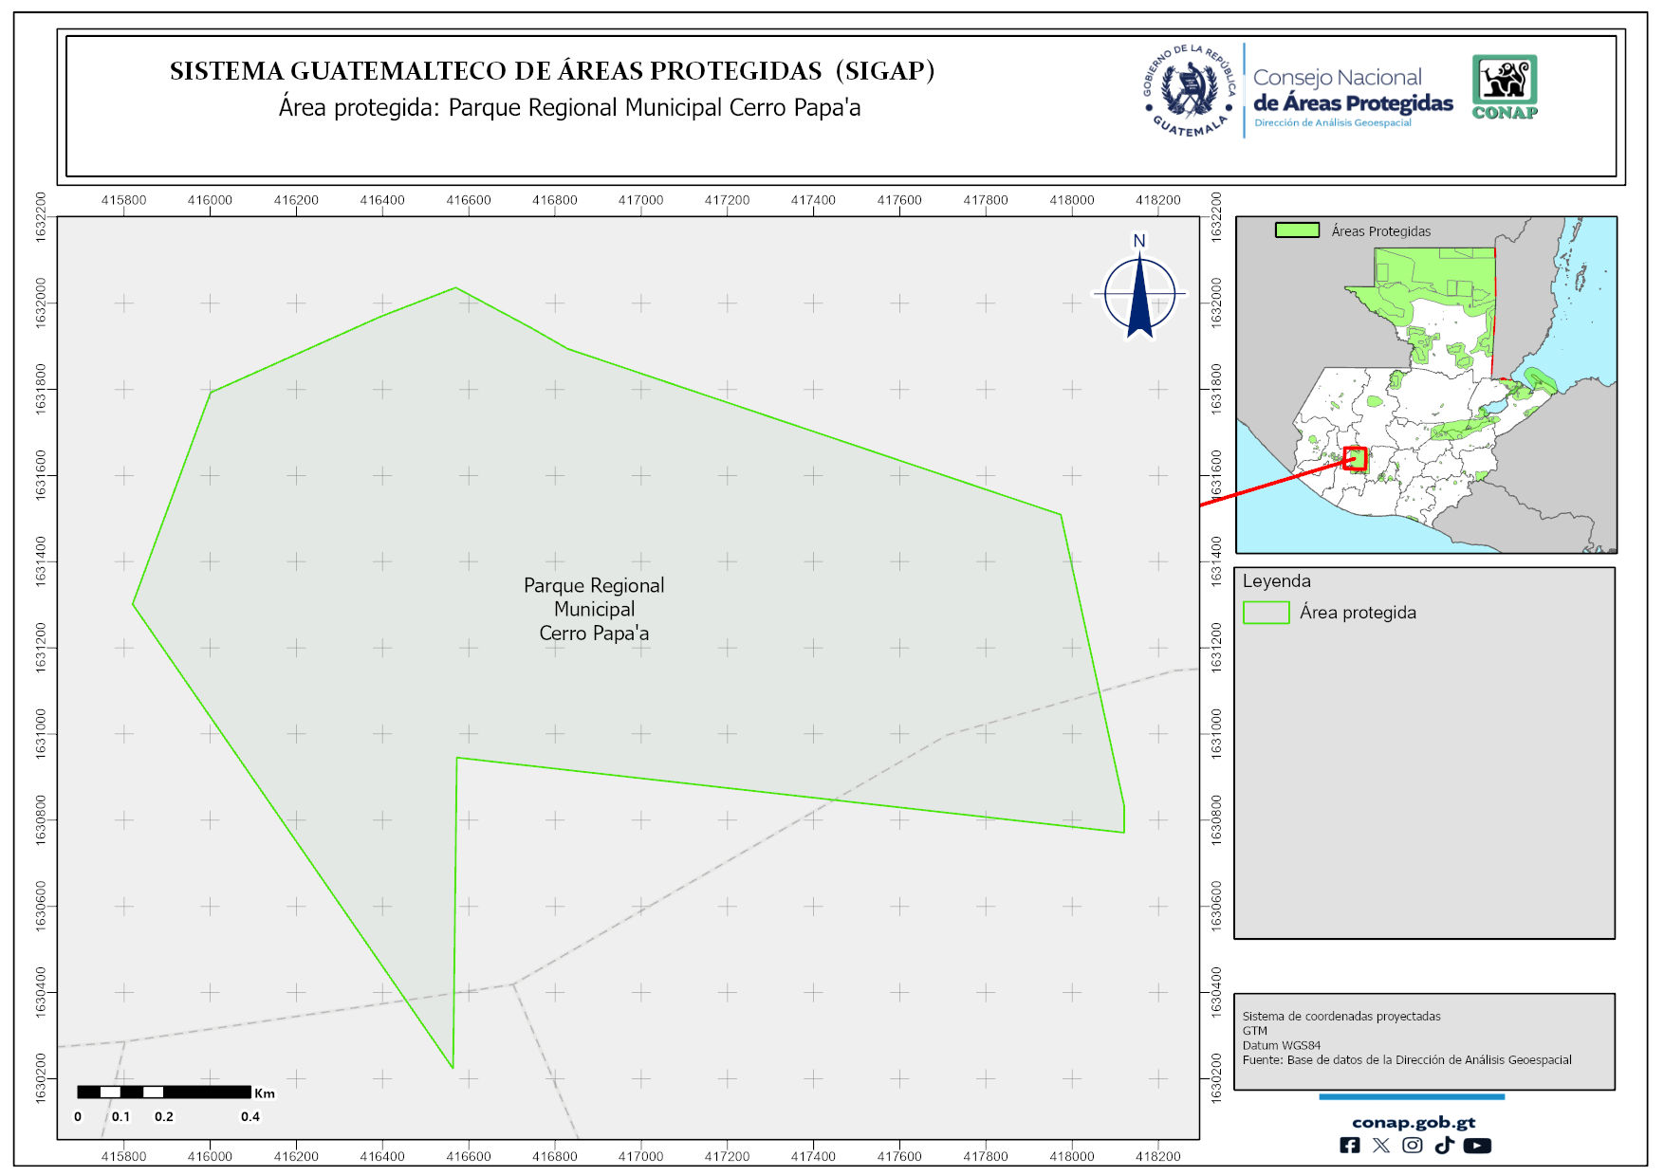This screenshot has width=1664, height=1176.
Task: Click the Gobierno de Guatemala coat of arms
Action: 1190,91
